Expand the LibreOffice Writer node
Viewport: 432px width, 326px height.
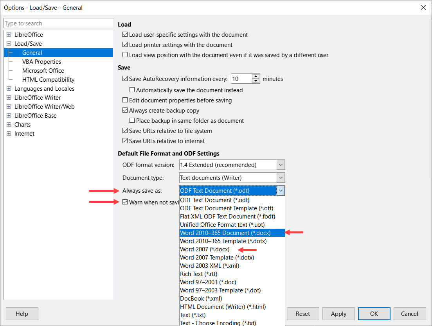coord(9,98)
